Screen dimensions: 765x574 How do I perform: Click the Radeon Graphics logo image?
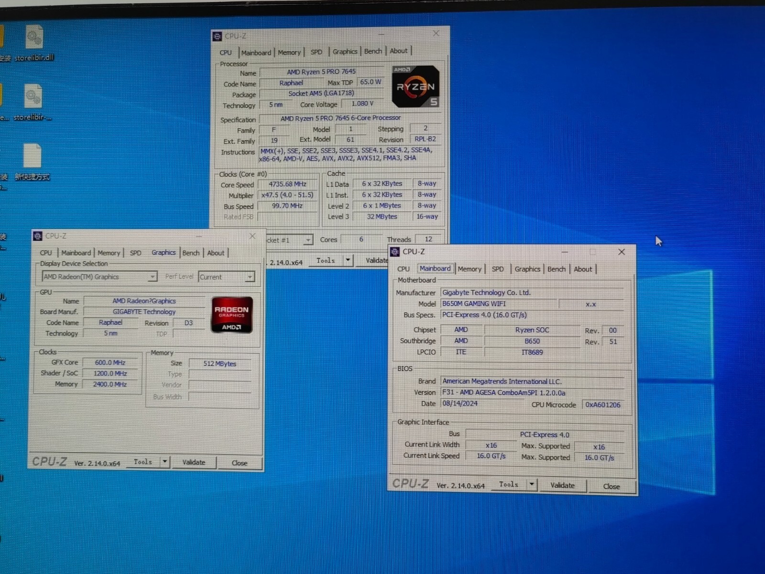[232, 315]
